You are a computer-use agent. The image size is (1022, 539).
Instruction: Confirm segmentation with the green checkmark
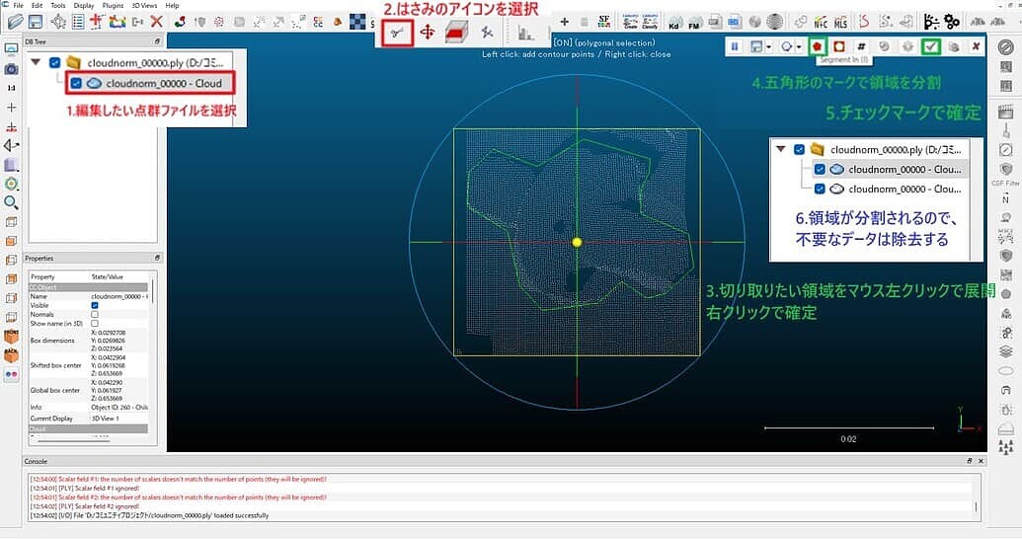(x=930, y=46)
